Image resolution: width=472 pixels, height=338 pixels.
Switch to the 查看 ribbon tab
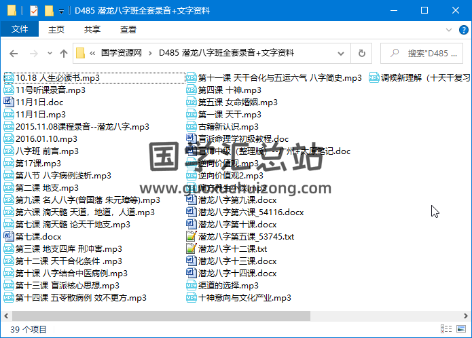[x=128, y=29]
